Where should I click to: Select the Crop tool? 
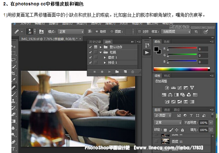(14, 73)
